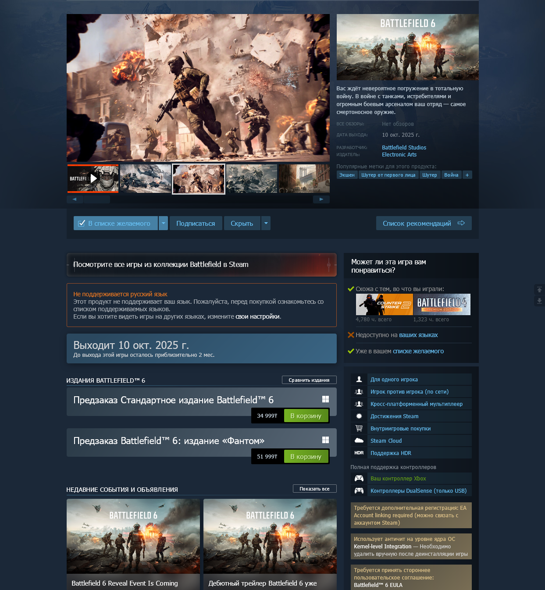The height and width of the screenshot is (590, 545).
Task: Click the 'Подписаться' follow button
Action: 196,223
